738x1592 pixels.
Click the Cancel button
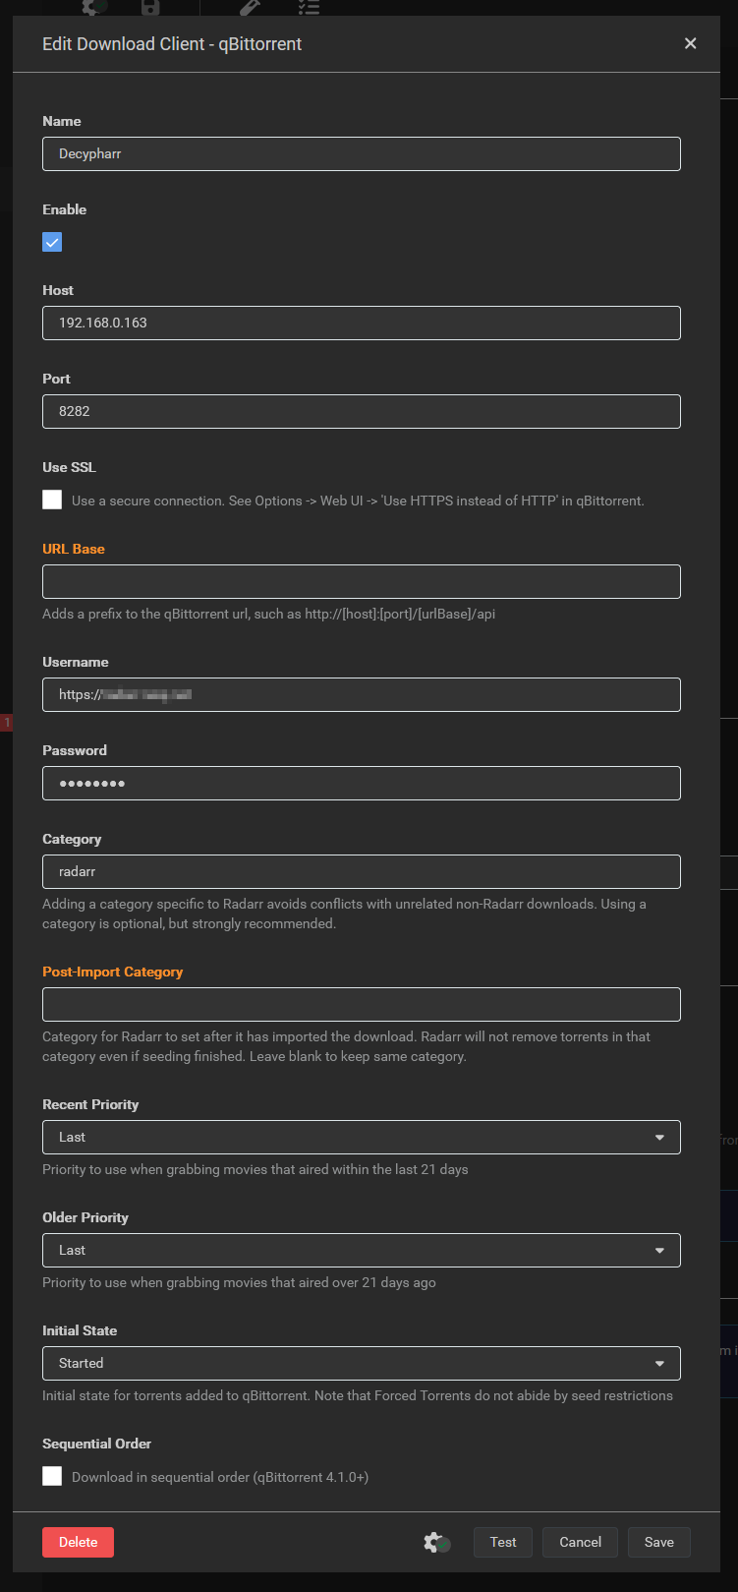pyautogui.click(x=580, y=1542)
